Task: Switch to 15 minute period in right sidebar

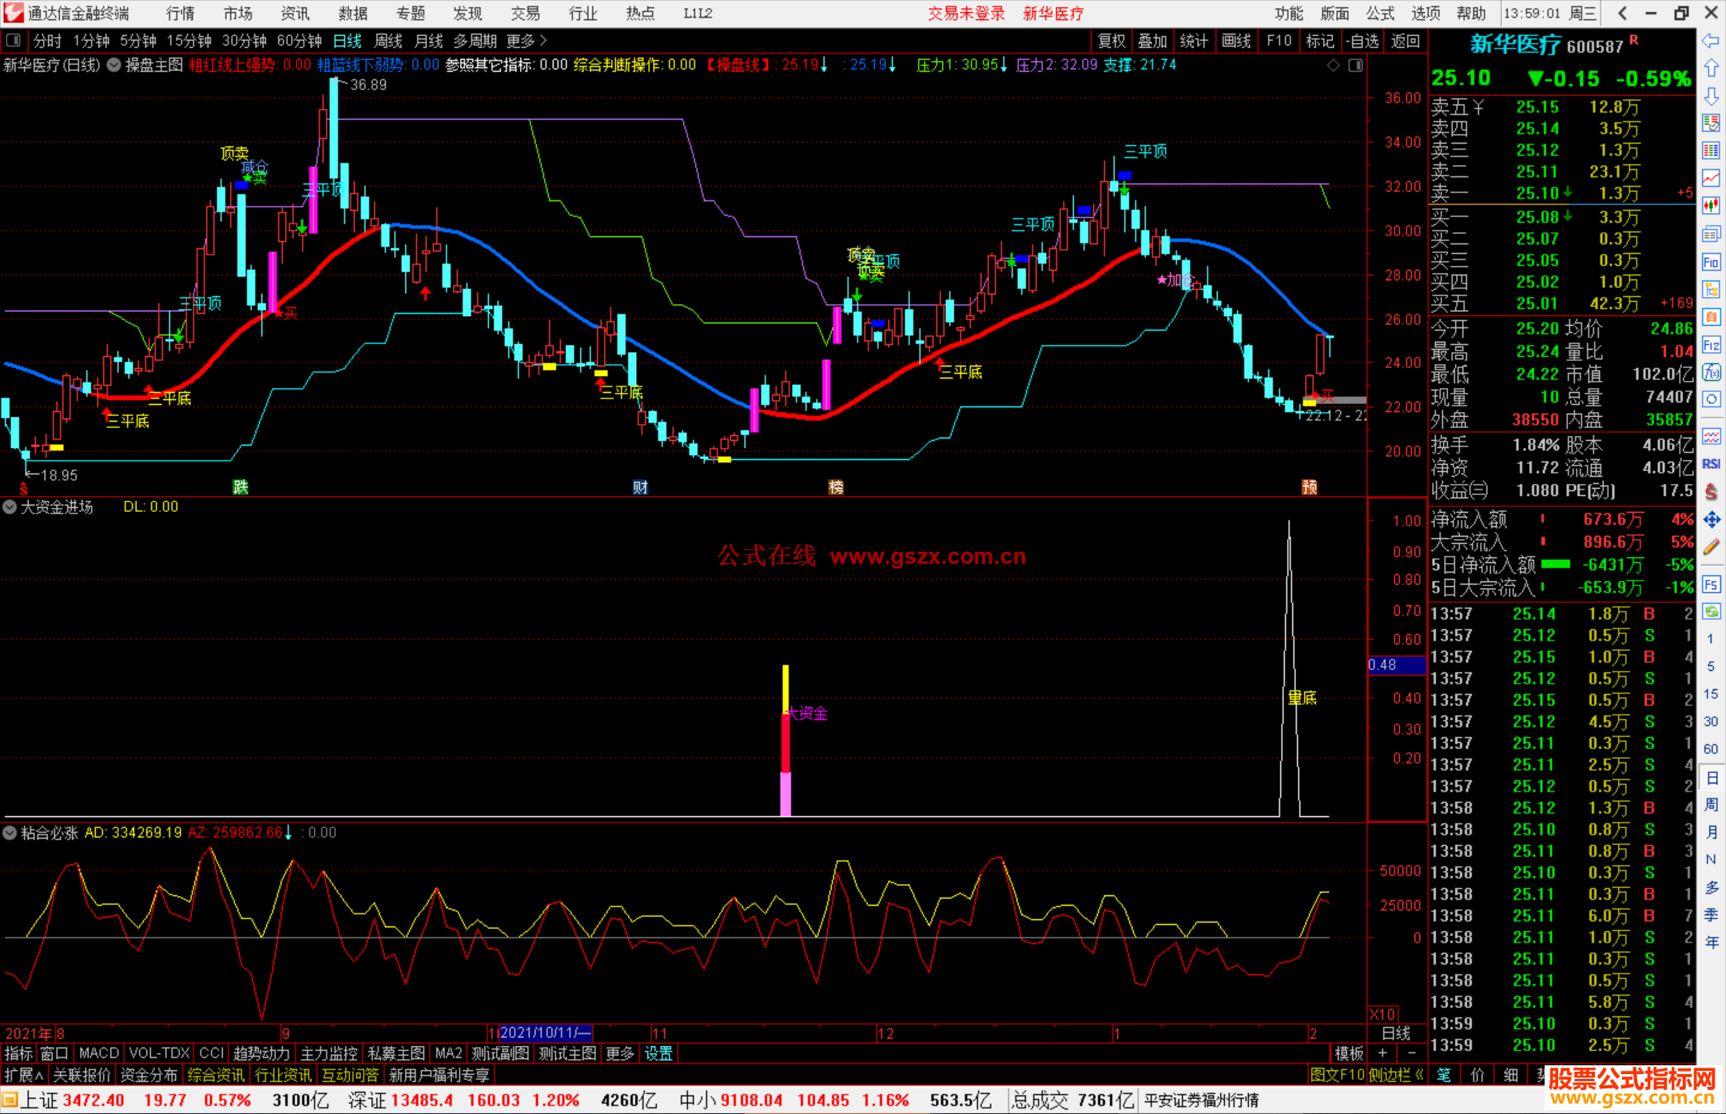Action: pos(1711,694)
